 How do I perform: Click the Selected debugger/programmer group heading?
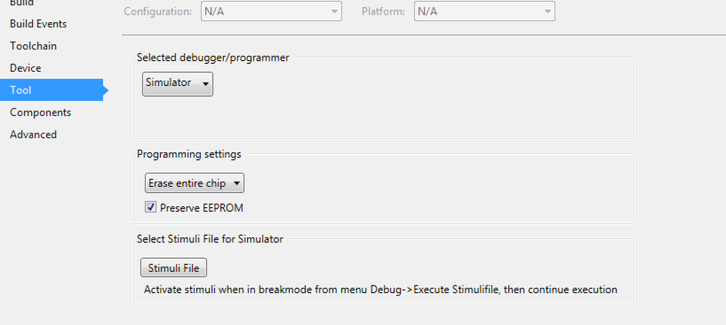(x=213, y=57)
